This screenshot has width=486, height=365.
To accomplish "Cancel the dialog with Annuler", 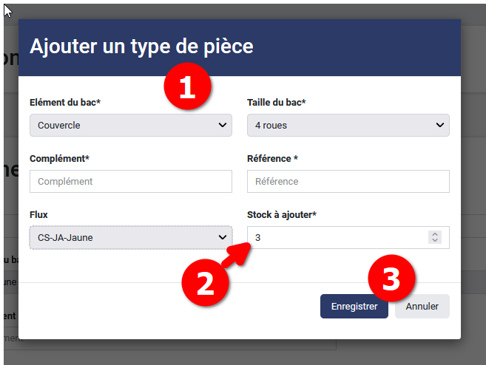I will [x=422, y=307].
